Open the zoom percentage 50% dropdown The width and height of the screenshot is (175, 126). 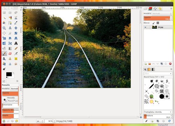click(54, 121)
